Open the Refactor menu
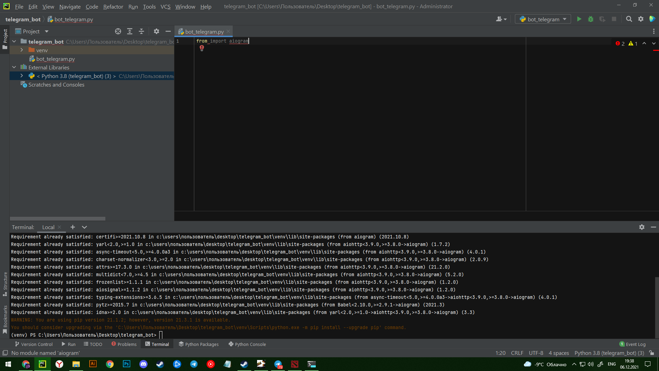 (x=113, y=7)
